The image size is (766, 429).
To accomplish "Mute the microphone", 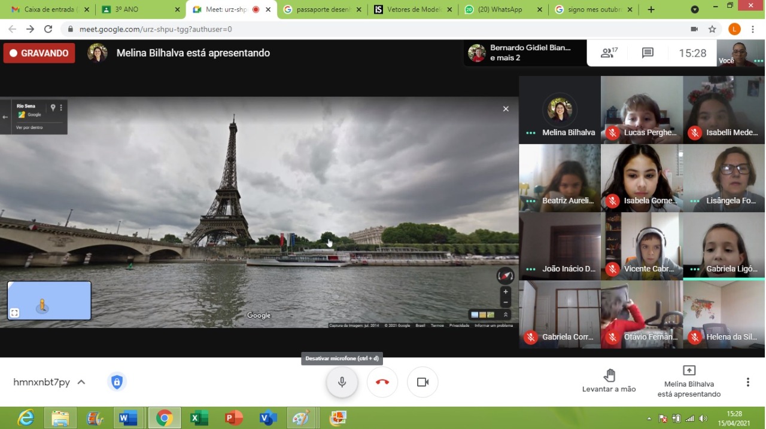I will point(342,382).
